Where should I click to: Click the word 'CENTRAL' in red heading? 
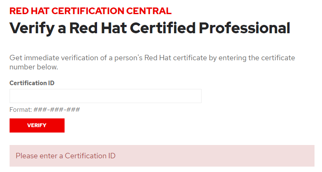tap(149, 11)
